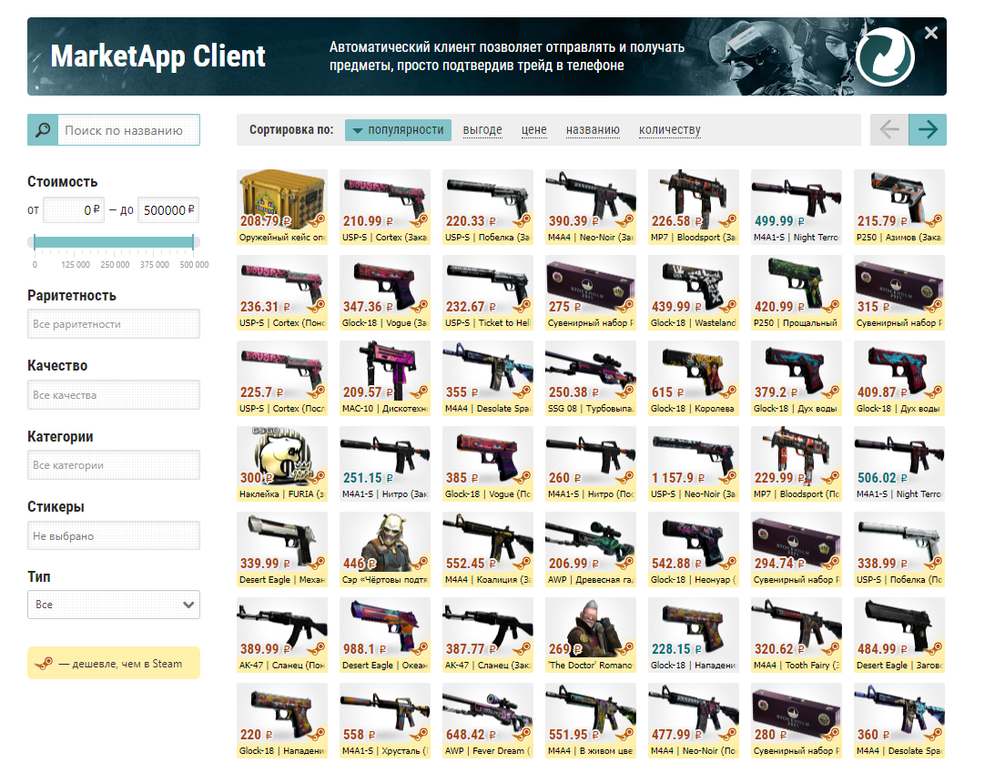Open the Раритетность dropdown
Screen dimensions: 1005x763
click(x=114, y=324)
